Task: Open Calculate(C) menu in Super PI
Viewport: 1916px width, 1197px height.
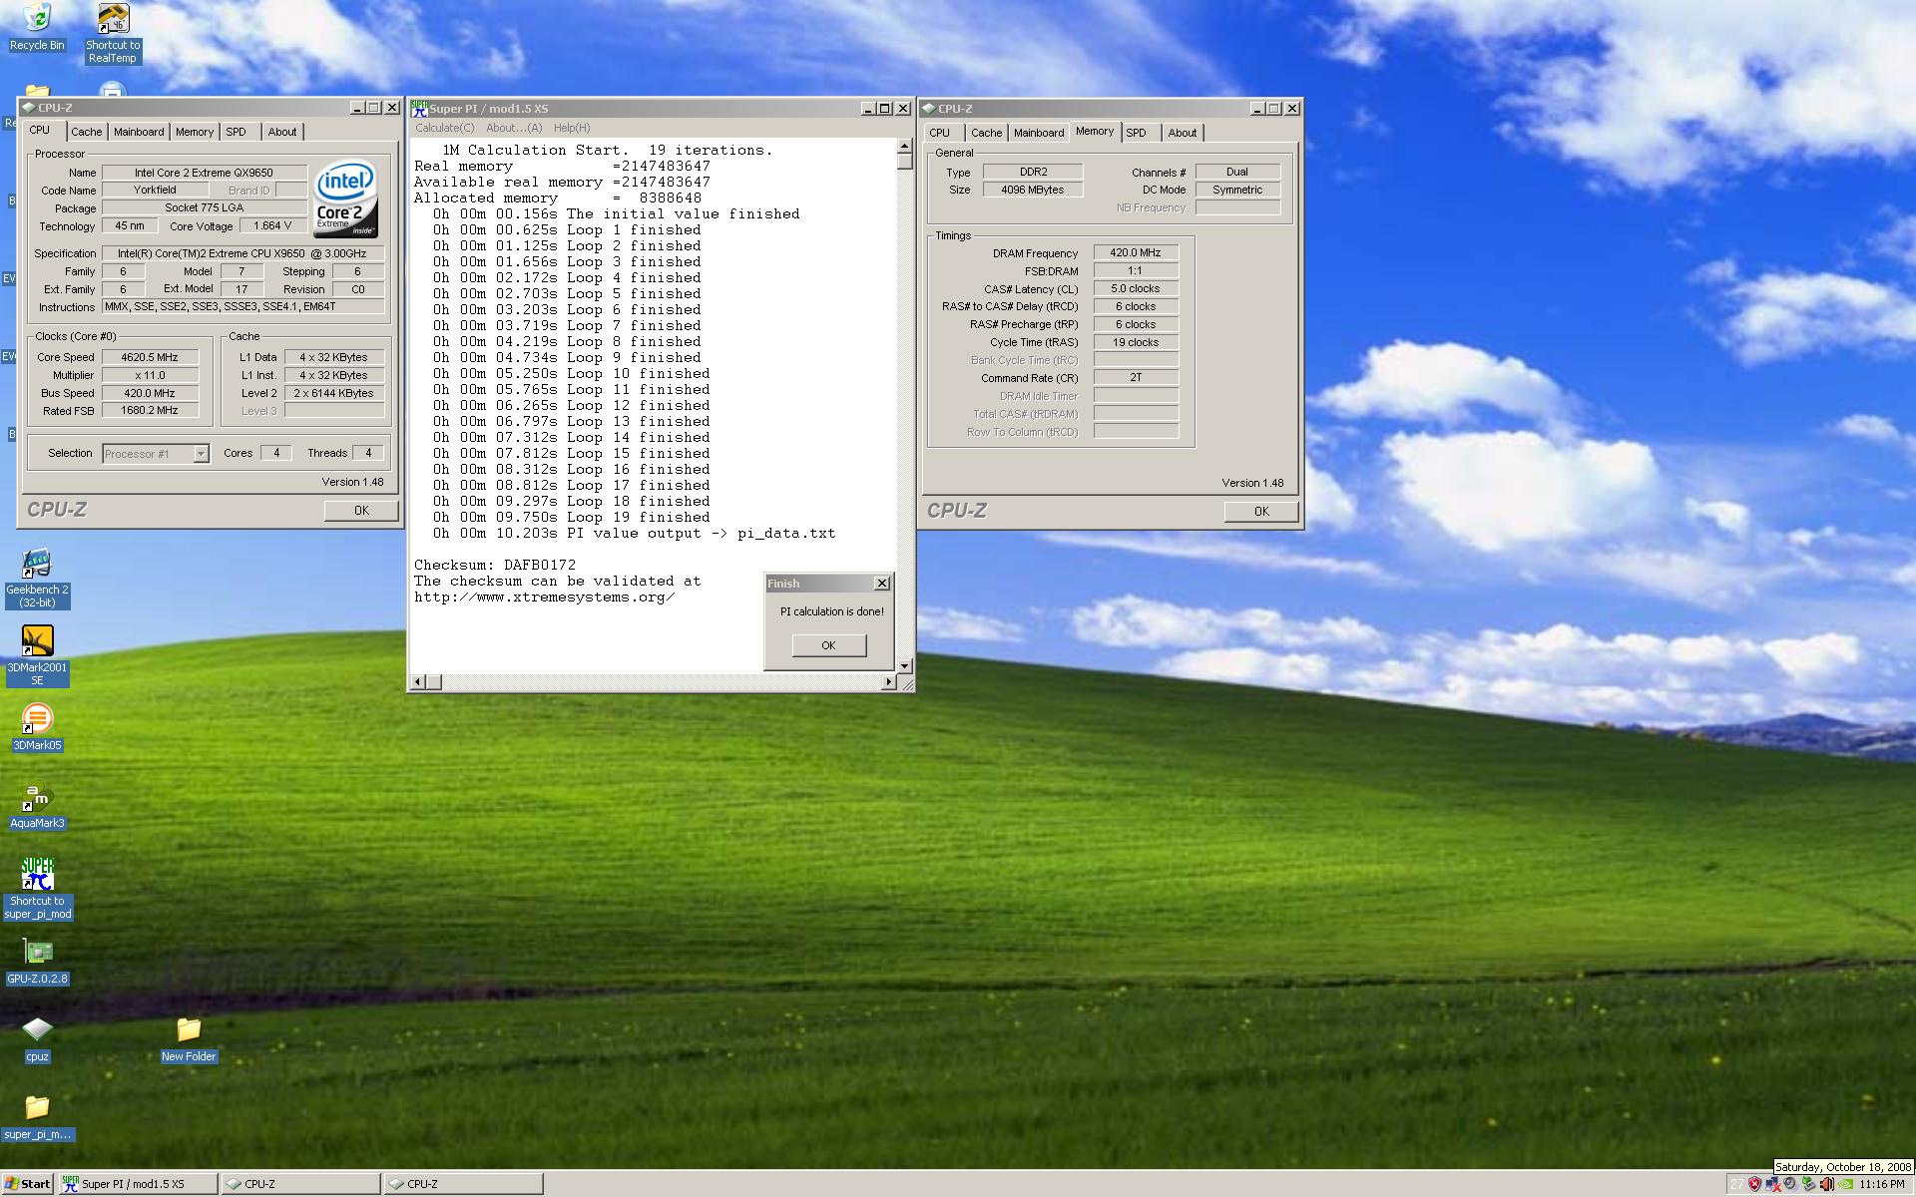Action: click(x=445, y=128)
